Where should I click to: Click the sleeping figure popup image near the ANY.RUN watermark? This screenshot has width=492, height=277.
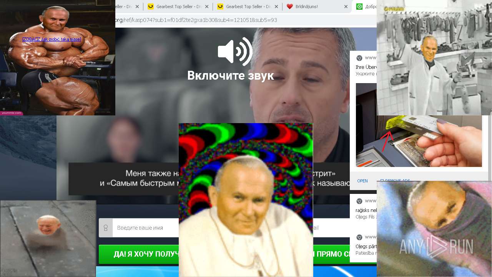coord(434,229)
